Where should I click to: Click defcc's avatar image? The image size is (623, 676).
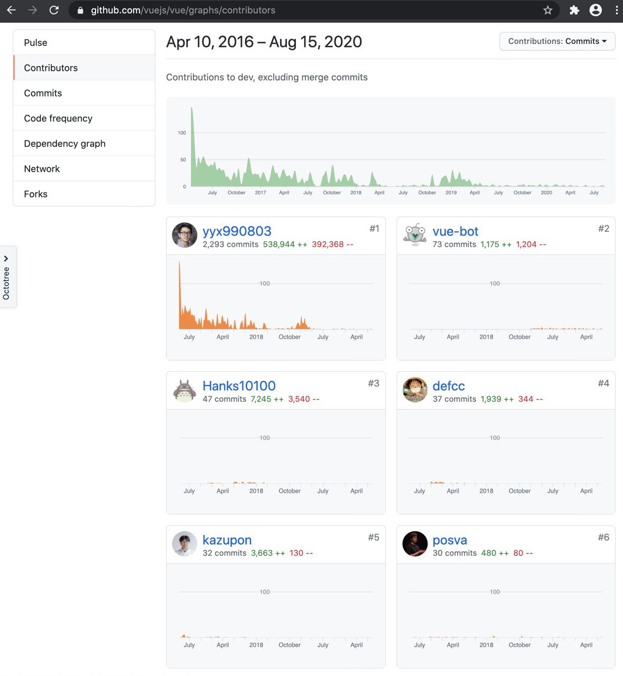coord(415,390)
